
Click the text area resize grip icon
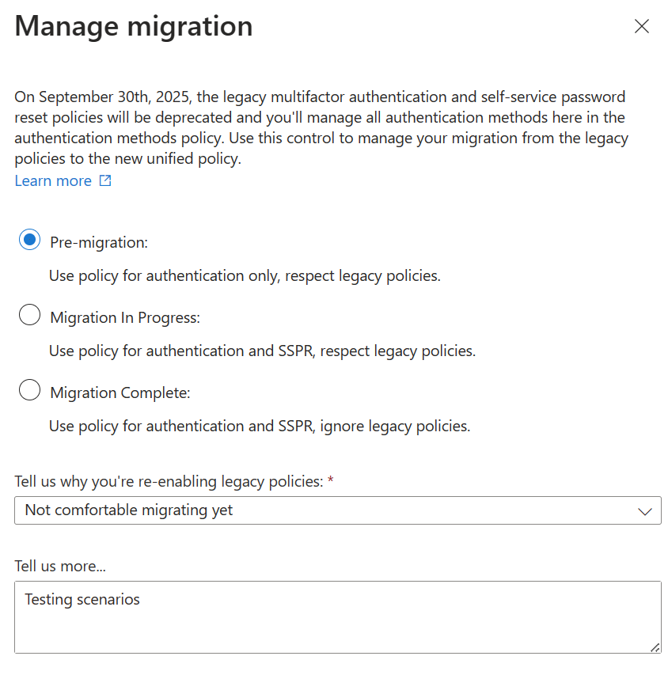[655, 647]
